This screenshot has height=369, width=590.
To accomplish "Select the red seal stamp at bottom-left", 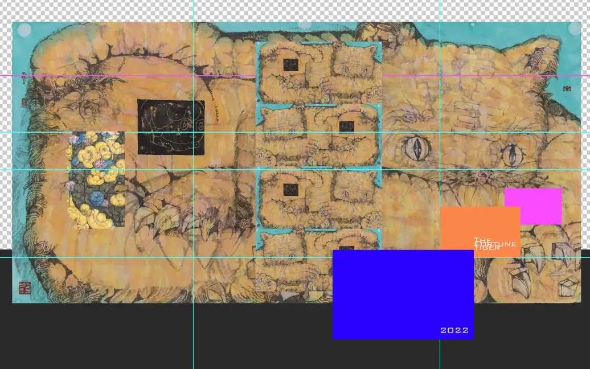I will click(24, 288).
